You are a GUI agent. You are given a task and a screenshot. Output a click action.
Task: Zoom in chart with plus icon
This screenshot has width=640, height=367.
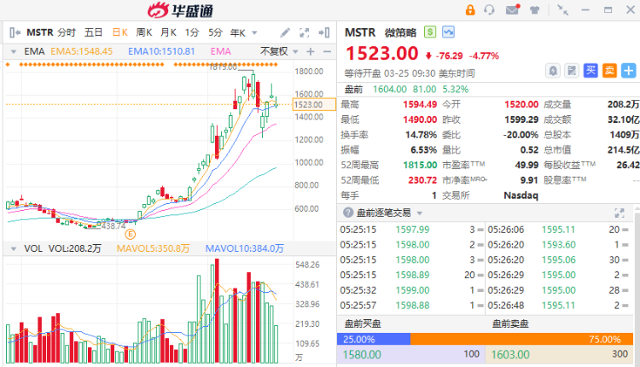(x=311, y=51)
